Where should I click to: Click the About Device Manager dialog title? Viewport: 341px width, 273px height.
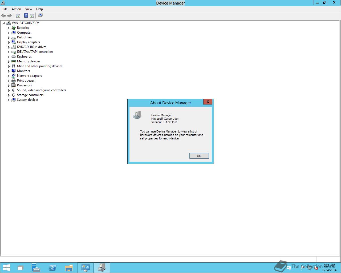[170, 103]
